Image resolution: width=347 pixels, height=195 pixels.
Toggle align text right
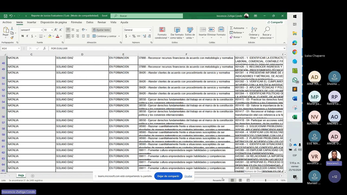point(78,36)
